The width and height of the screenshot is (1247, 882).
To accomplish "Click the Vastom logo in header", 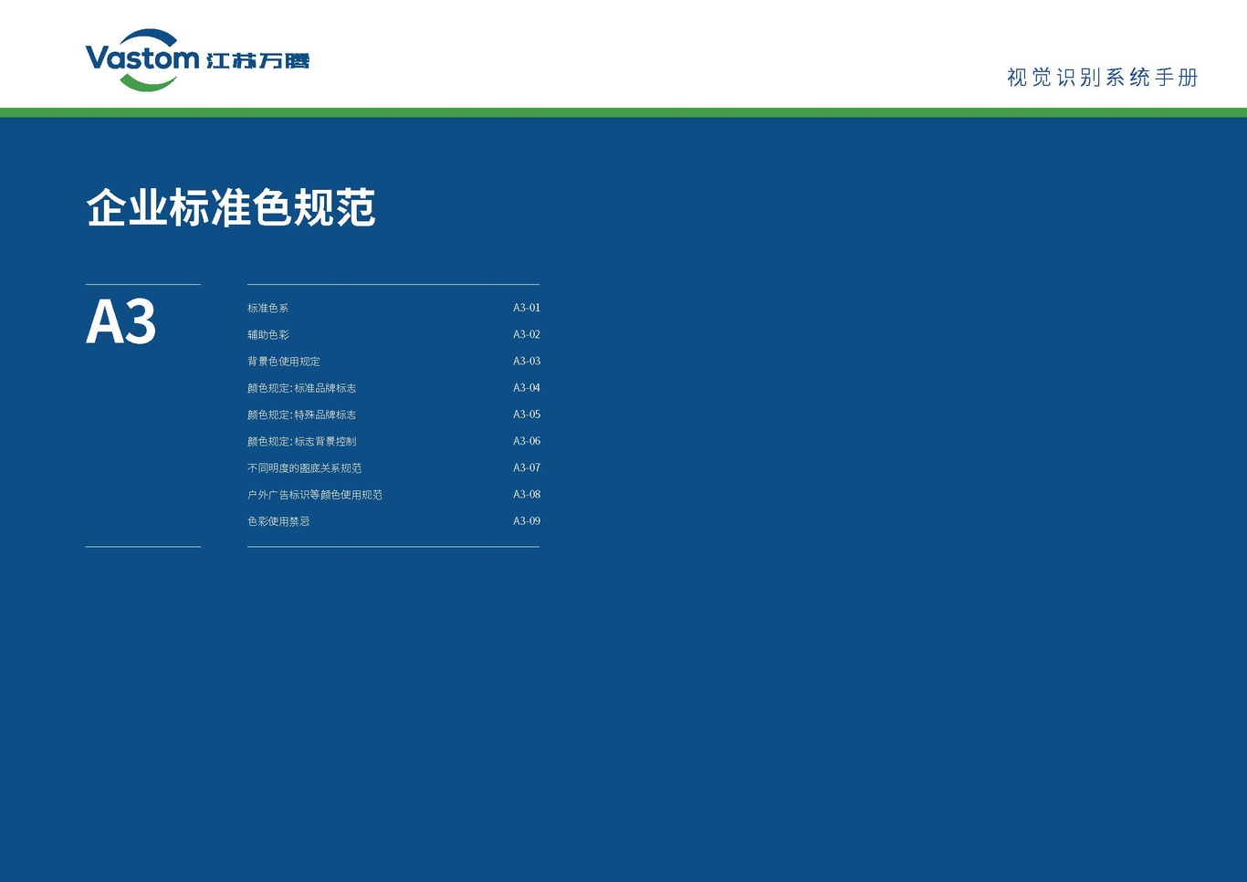I will [142, 59].
